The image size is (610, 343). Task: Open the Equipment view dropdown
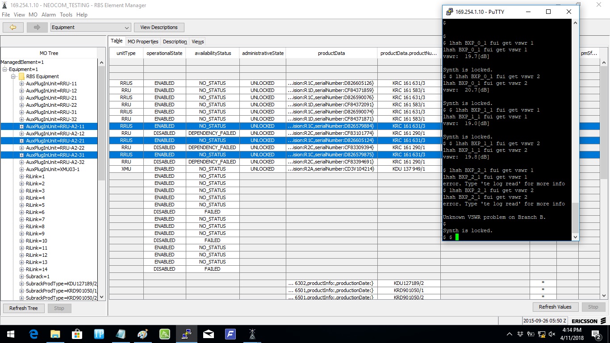(x=91, y=27)
